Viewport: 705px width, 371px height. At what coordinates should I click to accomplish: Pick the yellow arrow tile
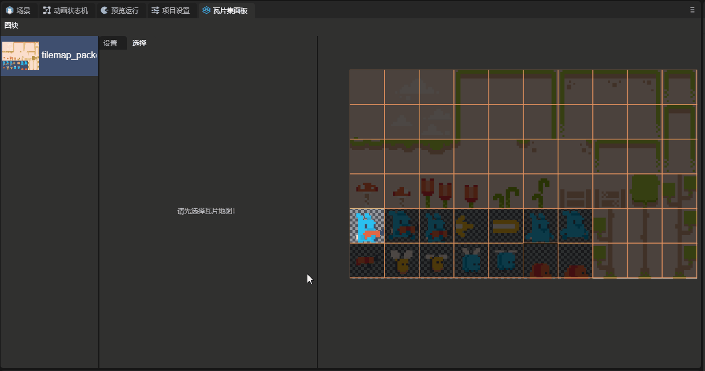point(471,226)
